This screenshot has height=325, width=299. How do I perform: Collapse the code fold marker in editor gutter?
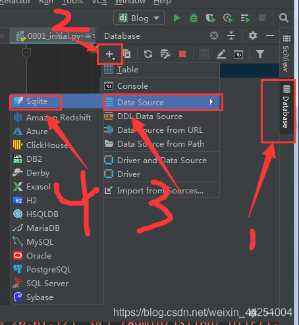(x=26, y=53)
